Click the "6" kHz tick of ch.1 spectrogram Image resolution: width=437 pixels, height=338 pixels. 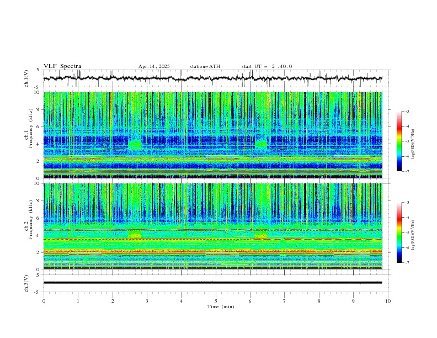click(x=39, y=126)
